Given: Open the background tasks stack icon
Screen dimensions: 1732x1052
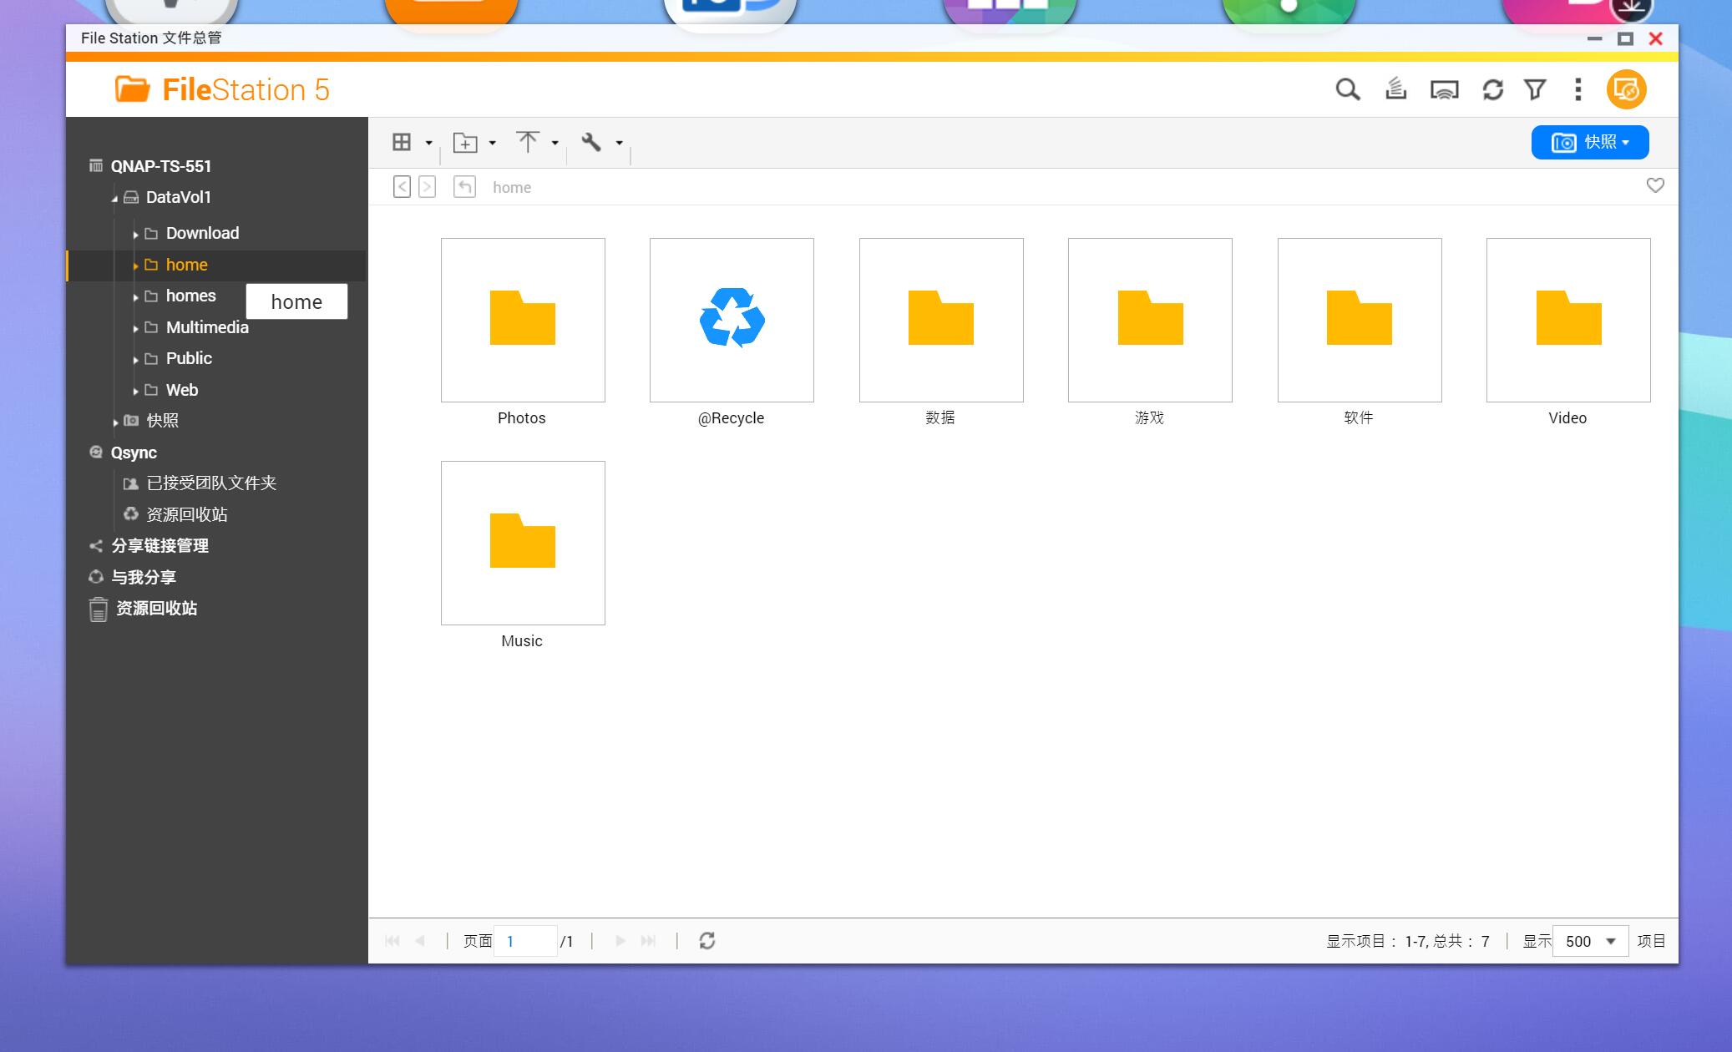Looking at the screenshot, I should point(1395,89).
